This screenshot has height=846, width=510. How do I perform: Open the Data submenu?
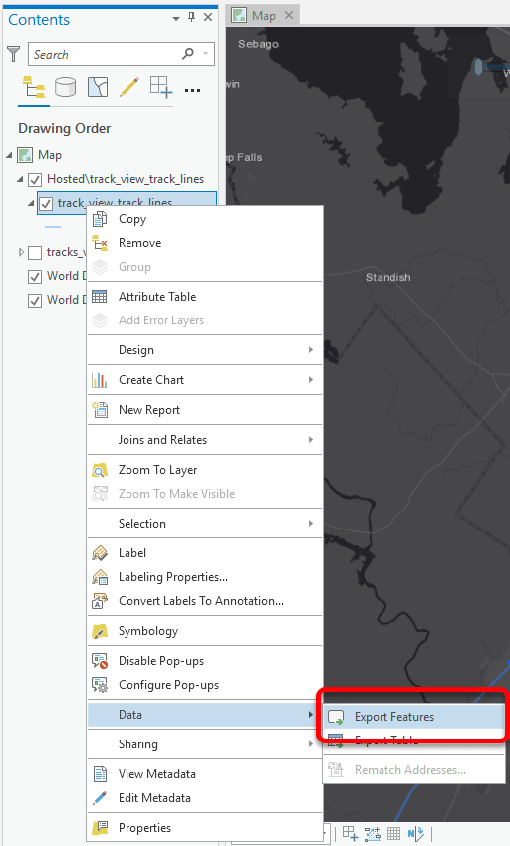coord(205,715)
